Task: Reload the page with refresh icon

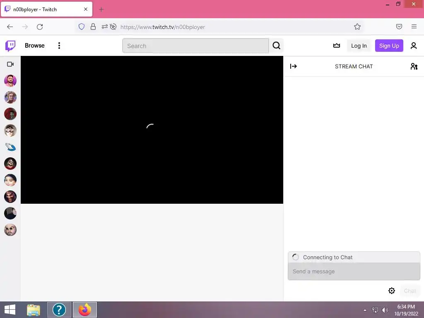Action: click(x=40, y=27)
